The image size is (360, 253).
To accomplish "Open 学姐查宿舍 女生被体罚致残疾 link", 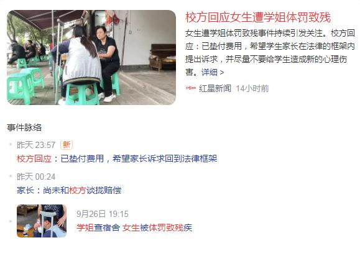I will click(134, 228).
